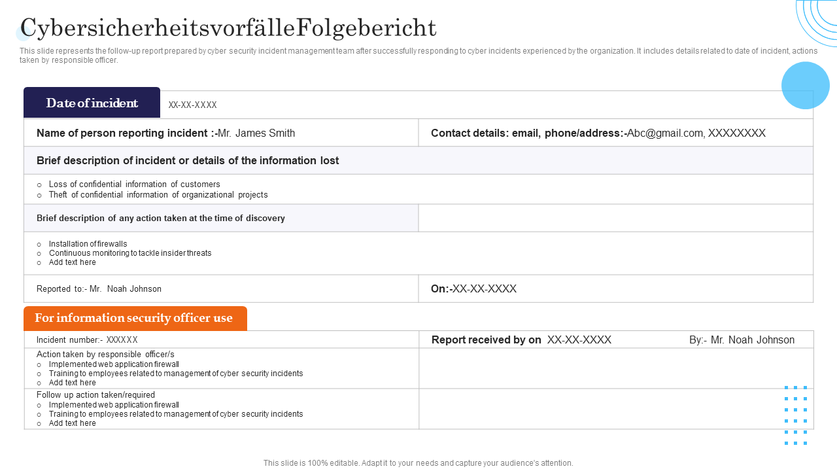Select the "Date of incident" header label
Viewport: 837px width, 471px height.
pos(92,103)
